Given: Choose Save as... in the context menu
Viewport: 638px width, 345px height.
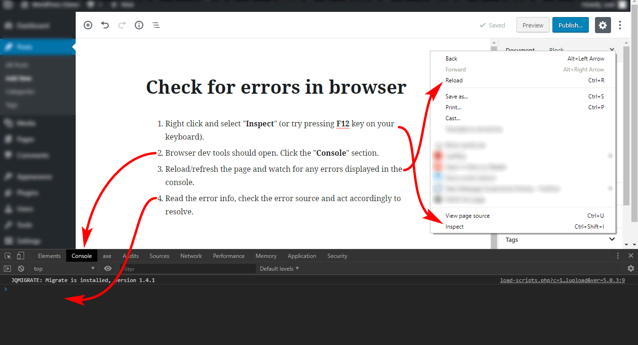Looking at the screenshot, I should tap(523, 97).
